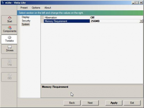Select the Security tweak section
This screenshot has width=144, height=108.
tap(26, 21)
